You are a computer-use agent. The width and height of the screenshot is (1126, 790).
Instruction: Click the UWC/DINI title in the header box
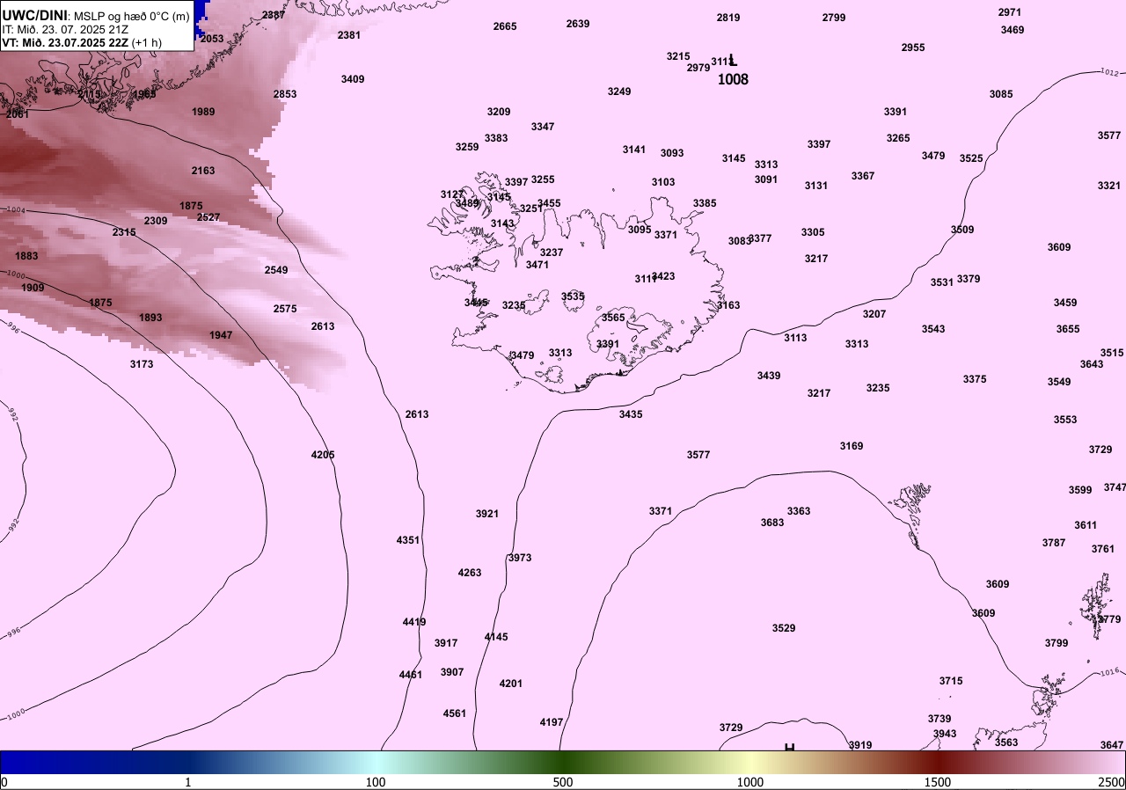tap(35, 16)
